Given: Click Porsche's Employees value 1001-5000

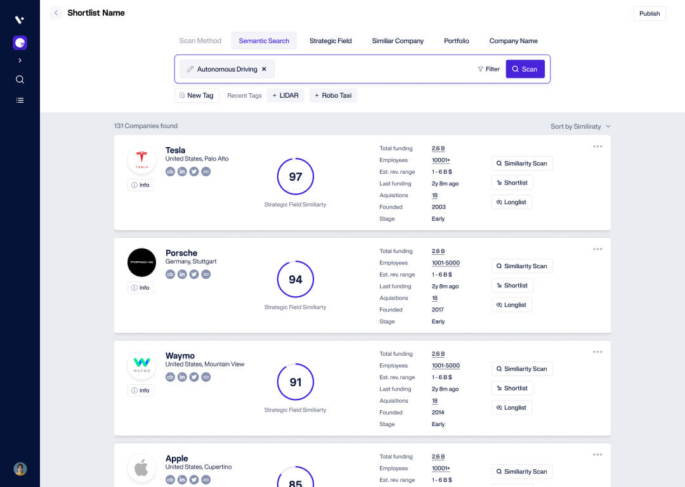Looking at the screenshot, I should [x=446, y=263].
